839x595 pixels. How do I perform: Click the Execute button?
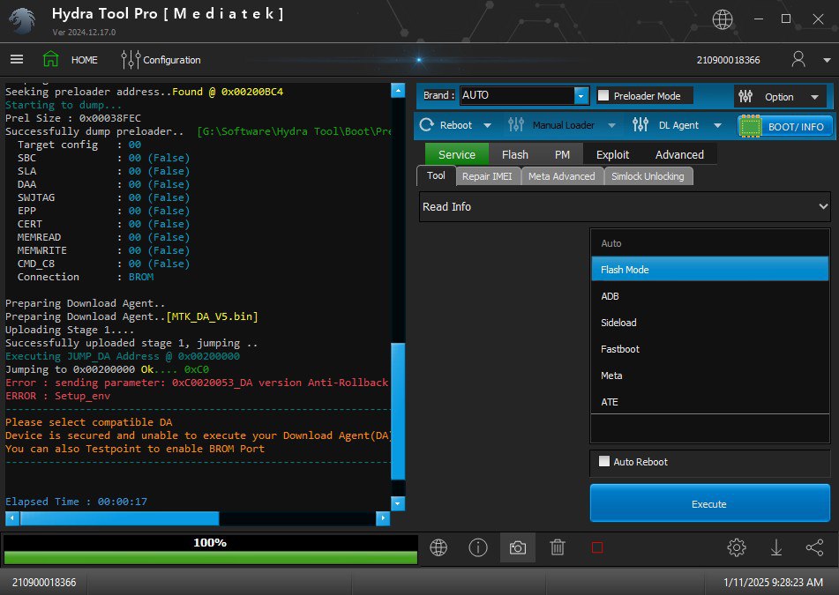click(x=709, y=504)
